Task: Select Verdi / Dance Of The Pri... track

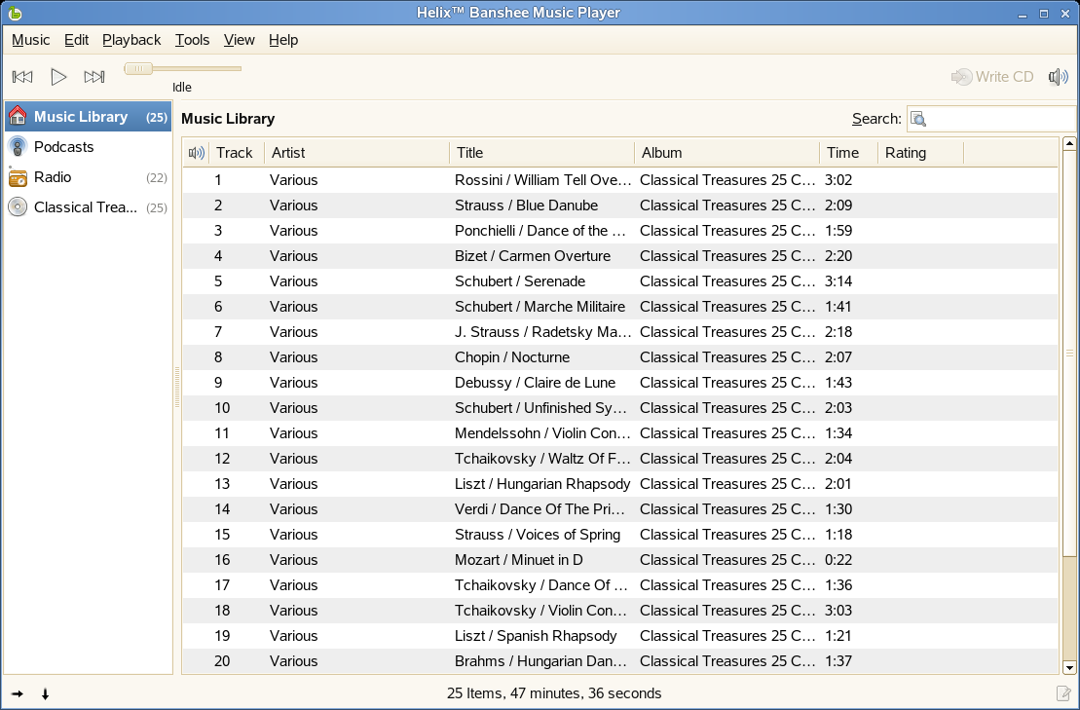Action: point(620,509)
